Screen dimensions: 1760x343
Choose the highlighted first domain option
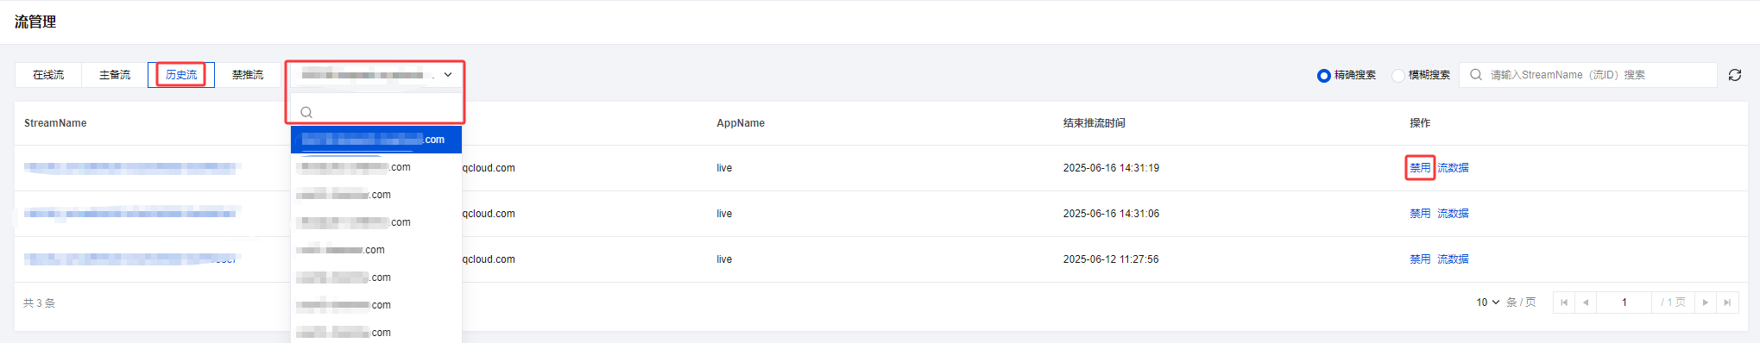coord(376,140)
